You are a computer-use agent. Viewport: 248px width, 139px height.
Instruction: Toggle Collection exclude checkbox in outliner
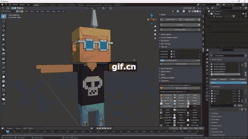point(243,14)
